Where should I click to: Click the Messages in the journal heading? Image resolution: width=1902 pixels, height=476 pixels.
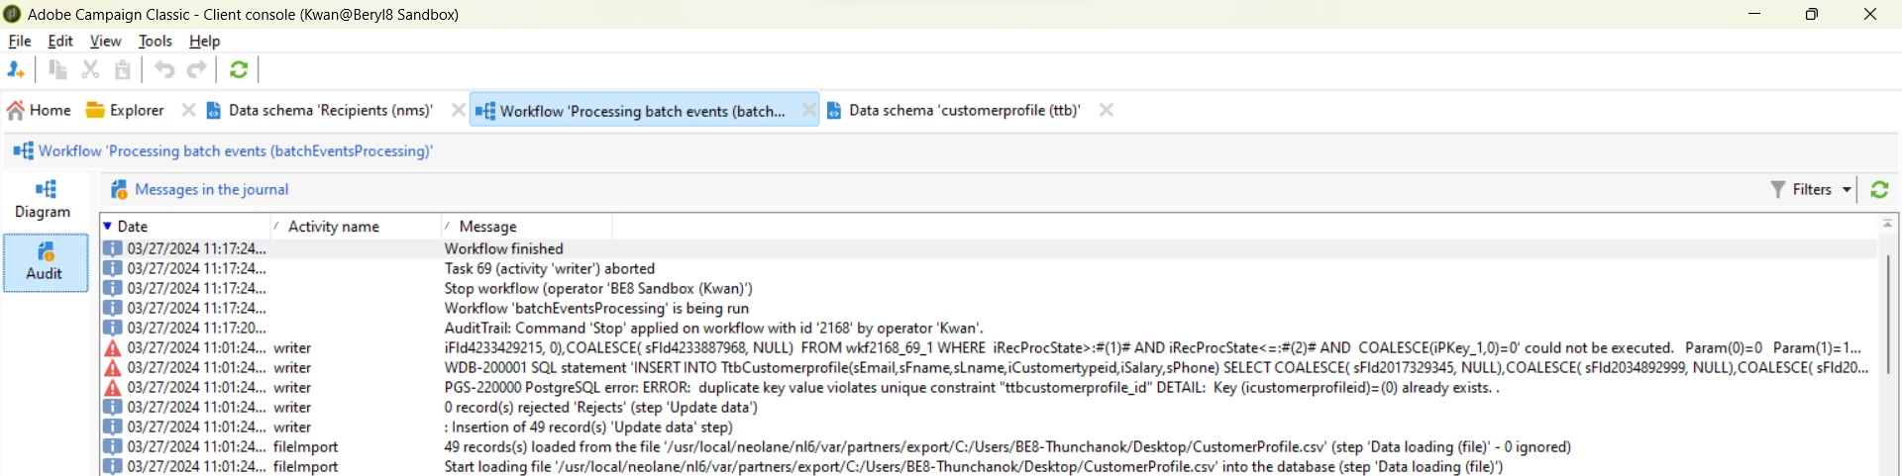[x=212, y=189]
